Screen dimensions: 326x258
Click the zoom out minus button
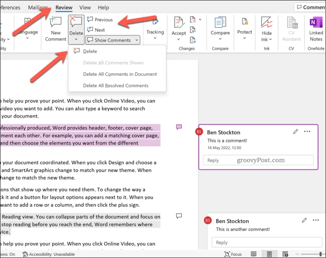297,254
